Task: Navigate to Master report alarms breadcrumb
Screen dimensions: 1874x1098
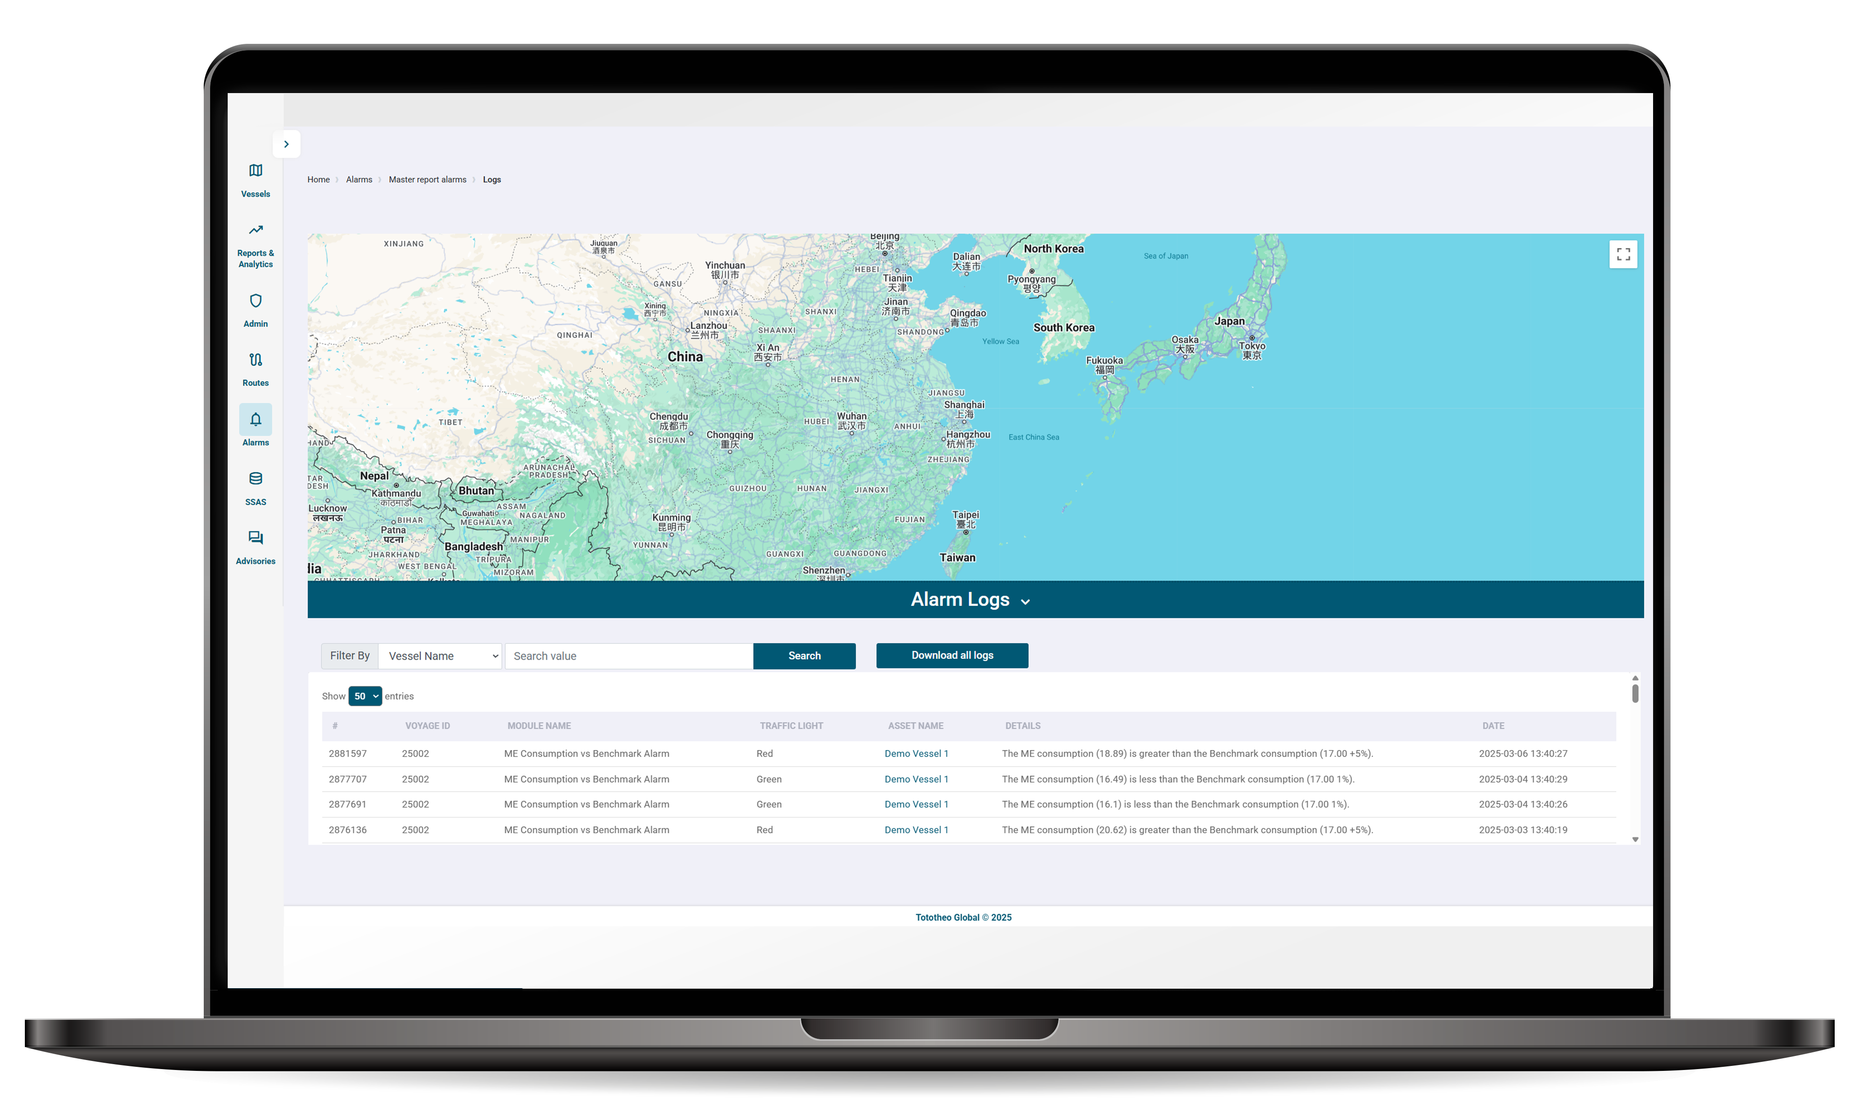Action: [427, 180]
